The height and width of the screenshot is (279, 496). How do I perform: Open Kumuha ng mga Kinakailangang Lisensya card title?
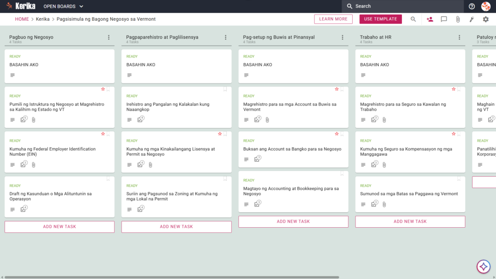(x=170, y=152)
